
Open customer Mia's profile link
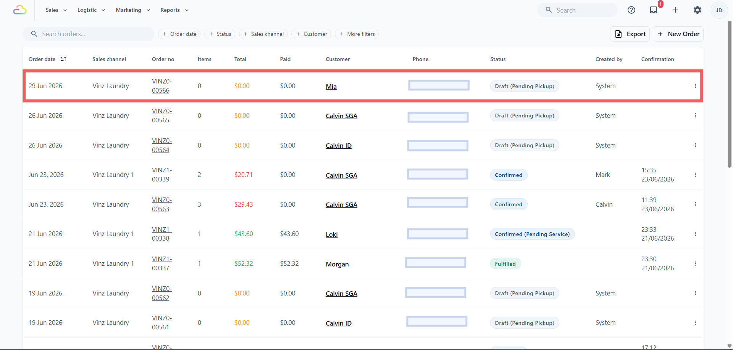[331, 87]
